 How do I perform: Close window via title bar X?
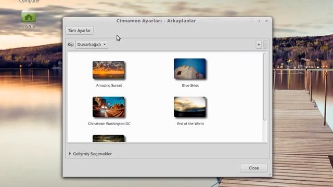pyautogui.click(x=266, y=21)
